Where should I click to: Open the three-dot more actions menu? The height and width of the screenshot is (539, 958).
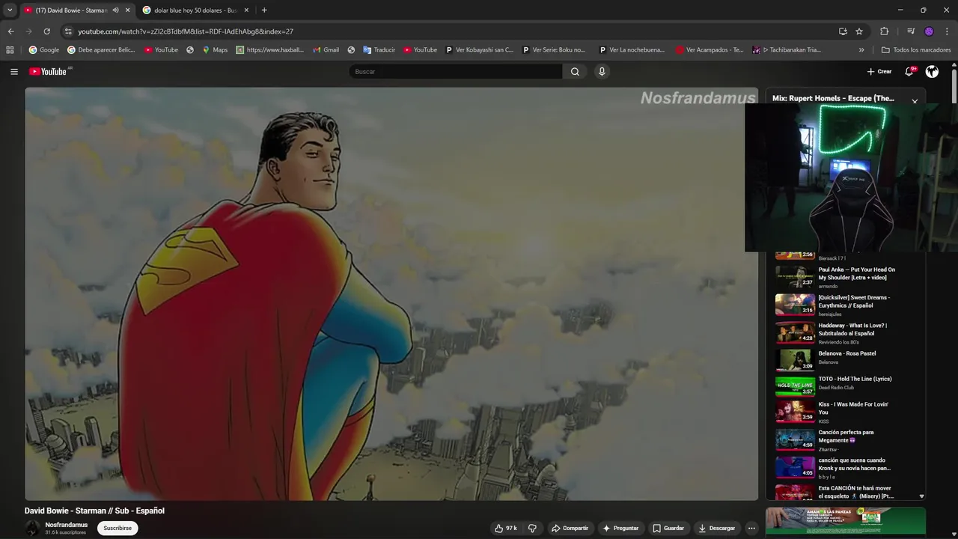[751, 528]
